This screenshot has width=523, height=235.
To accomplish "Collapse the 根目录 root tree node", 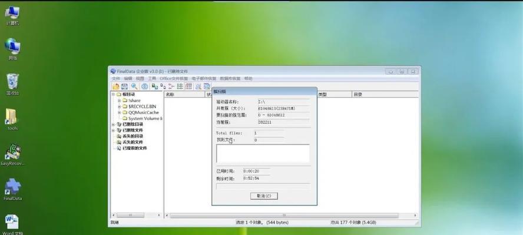I will (x=113, y=95).
